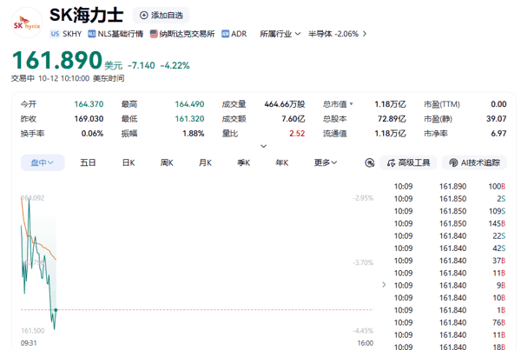Click the 最低 value 161.320

click(189, 119)
